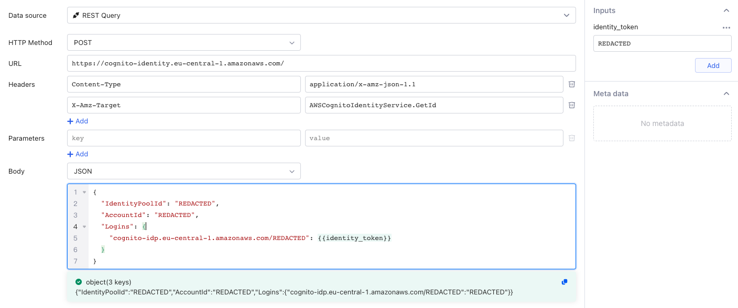Screen dimensions: 738x308
Task: Click the green validation checkmark icon
Action: 79,282
